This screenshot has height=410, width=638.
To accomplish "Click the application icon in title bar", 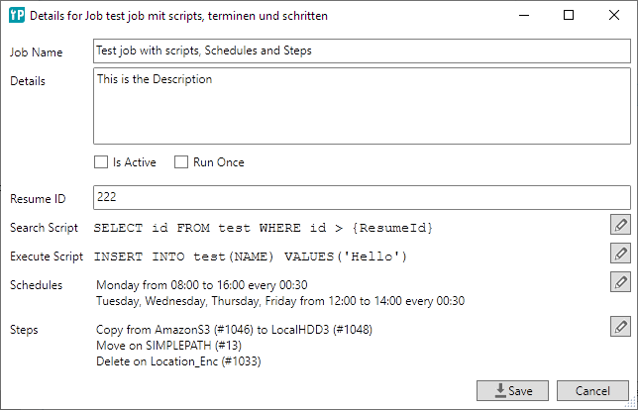I will click(17, 16).
